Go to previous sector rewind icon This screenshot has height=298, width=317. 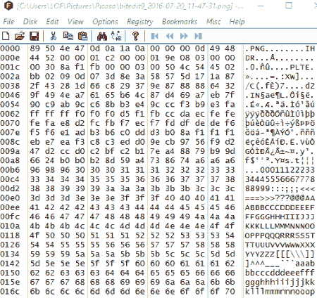[170, 36]
